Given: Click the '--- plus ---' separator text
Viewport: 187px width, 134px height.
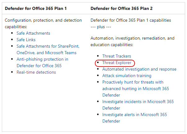Looking at the screenshot, I should click(x=101, y=27).
